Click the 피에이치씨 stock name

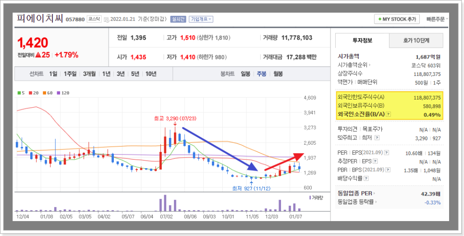click(40, 19)
